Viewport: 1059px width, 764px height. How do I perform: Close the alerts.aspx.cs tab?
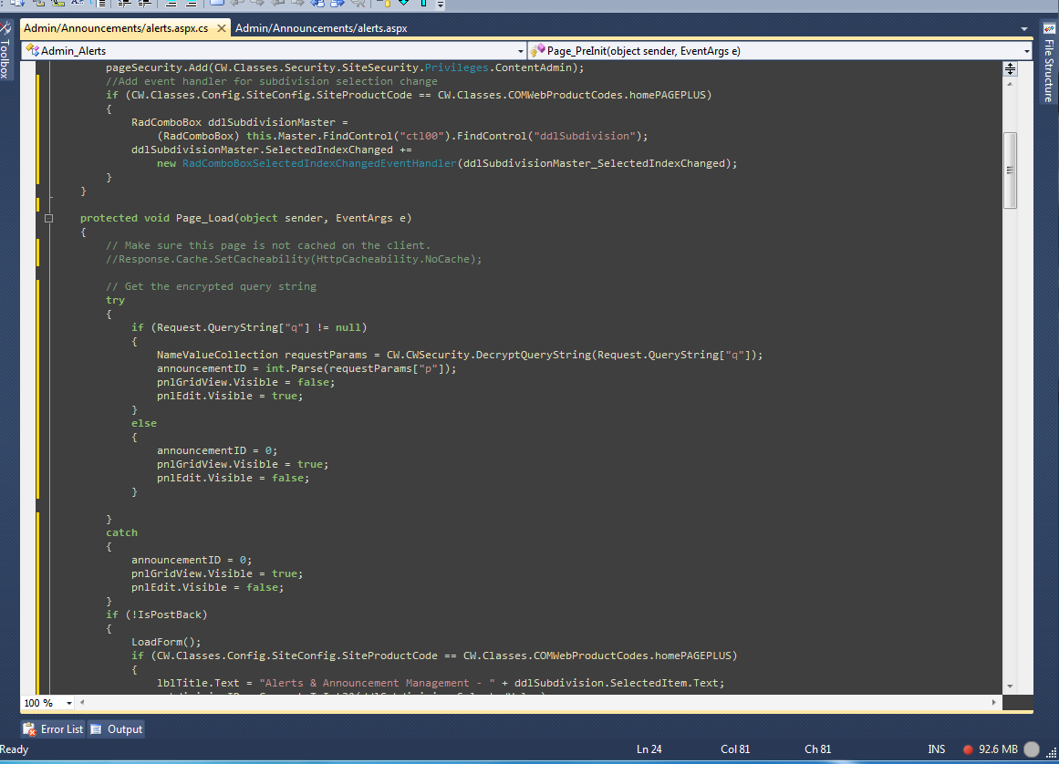pos(221,28)
